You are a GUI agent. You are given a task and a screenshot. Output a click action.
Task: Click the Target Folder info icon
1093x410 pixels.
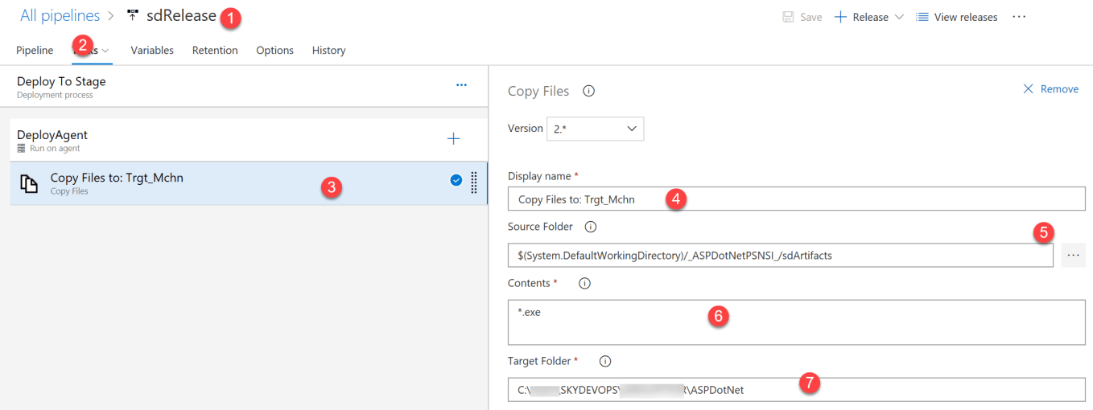tap(605, 361)
